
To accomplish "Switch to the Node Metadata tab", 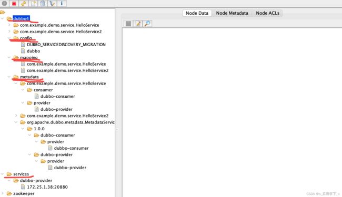I will 232,13.
